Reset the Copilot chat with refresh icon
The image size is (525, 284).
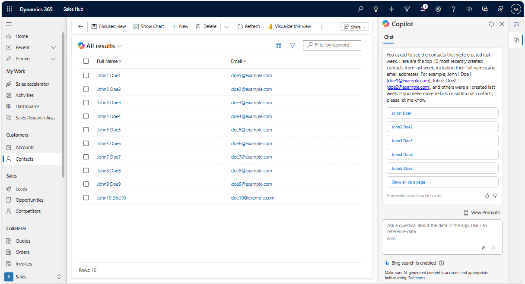pos(491,24)
